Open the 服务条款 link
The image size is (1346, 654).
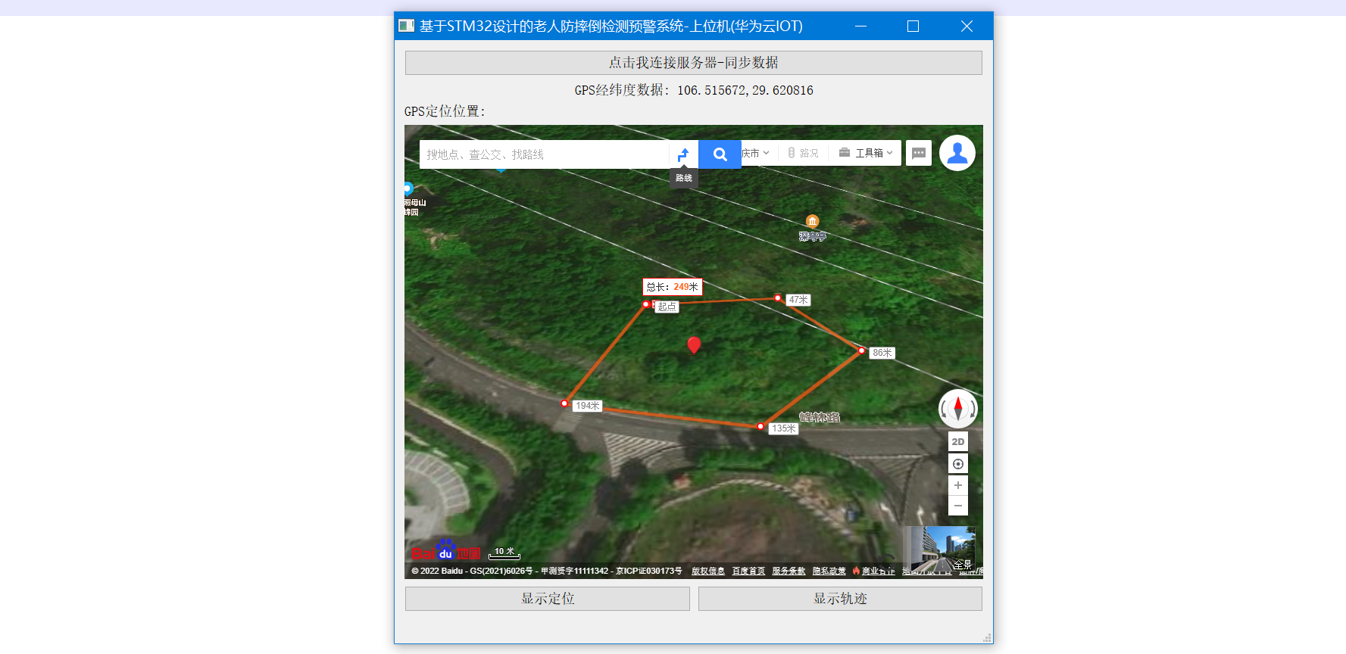point(789,571)
